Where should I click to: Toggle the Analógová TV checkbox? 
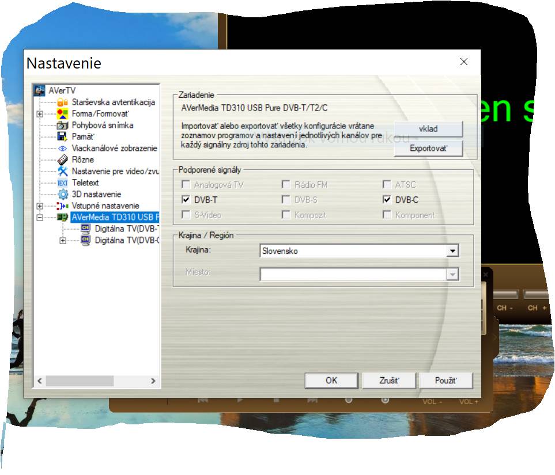coord(186,185)
